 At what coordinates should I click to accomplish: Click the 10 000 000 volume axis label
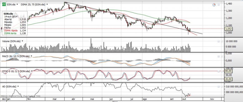tap(232, 41)
